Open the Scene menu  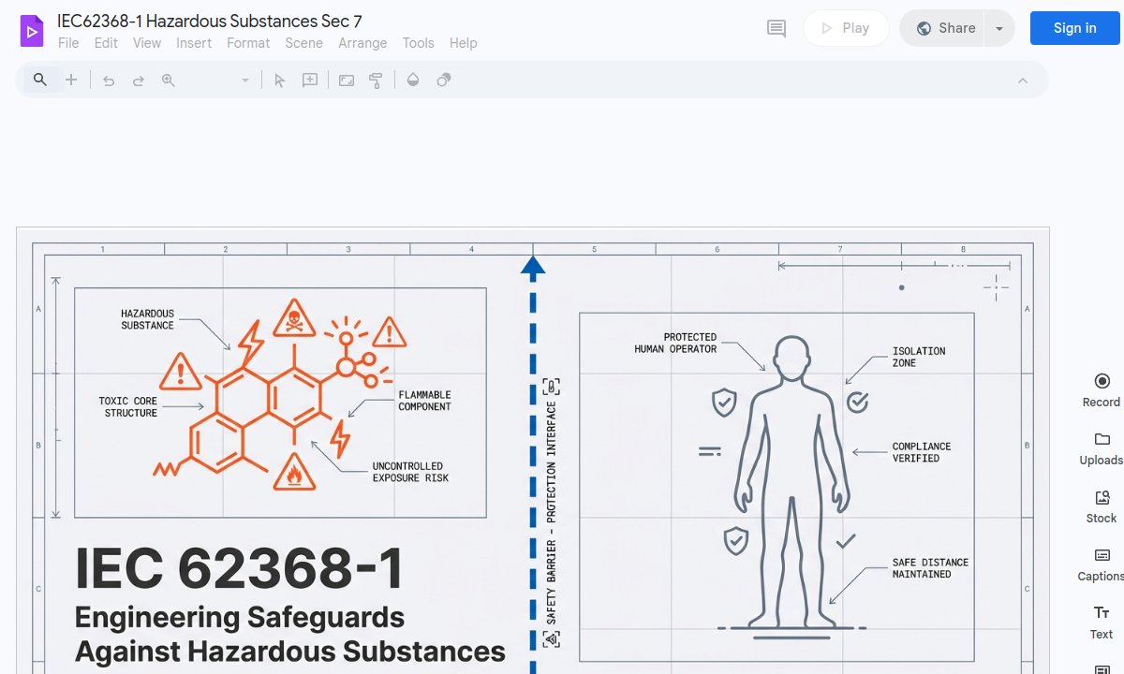(303, 43)
